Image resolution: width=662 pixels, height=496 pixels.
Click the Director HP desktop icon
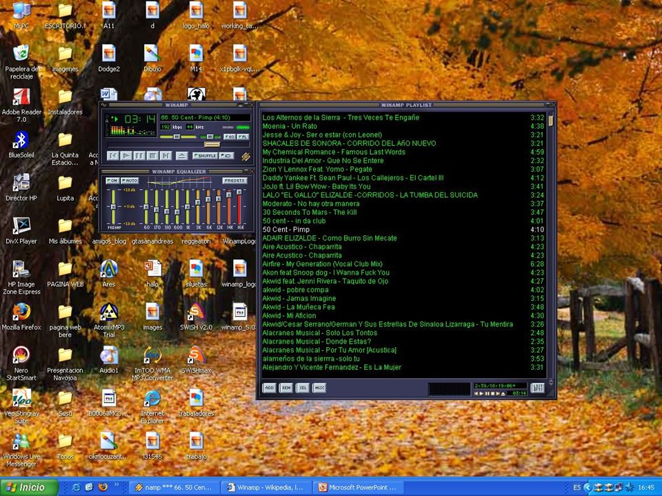(x=21, y=187)
